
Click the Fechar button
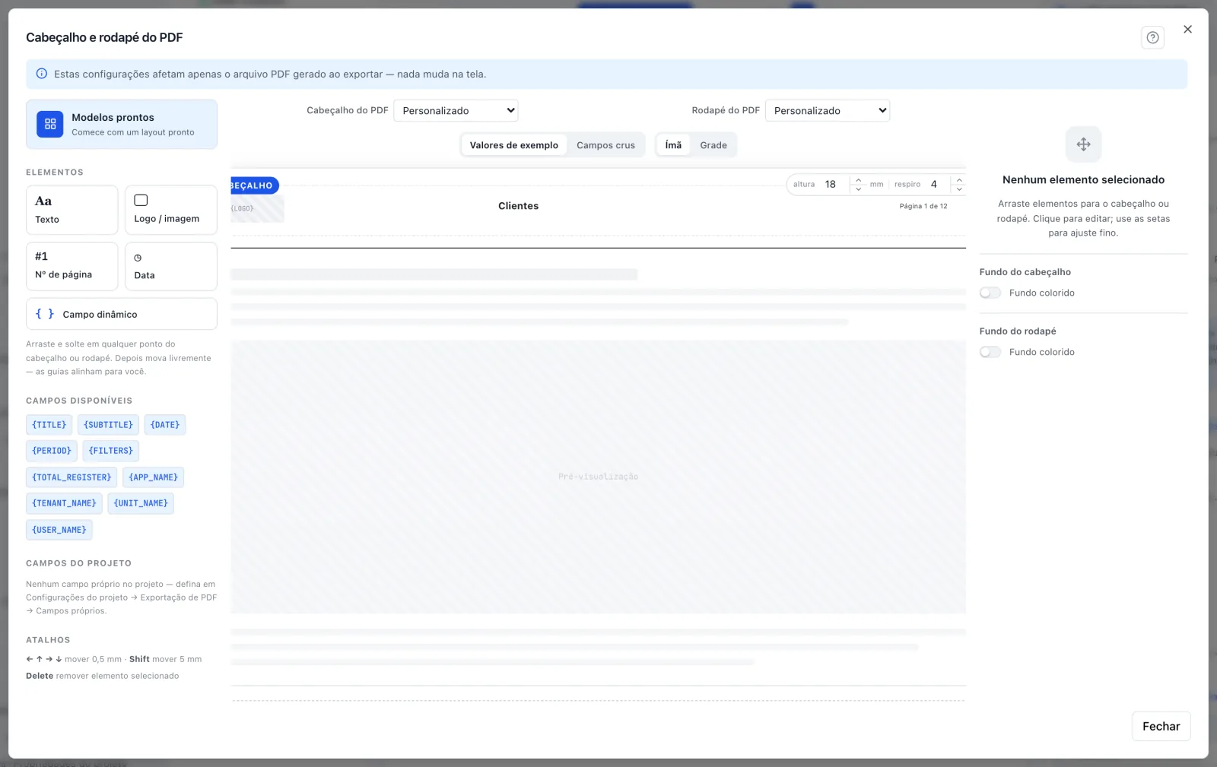(x=1161, y=726)
